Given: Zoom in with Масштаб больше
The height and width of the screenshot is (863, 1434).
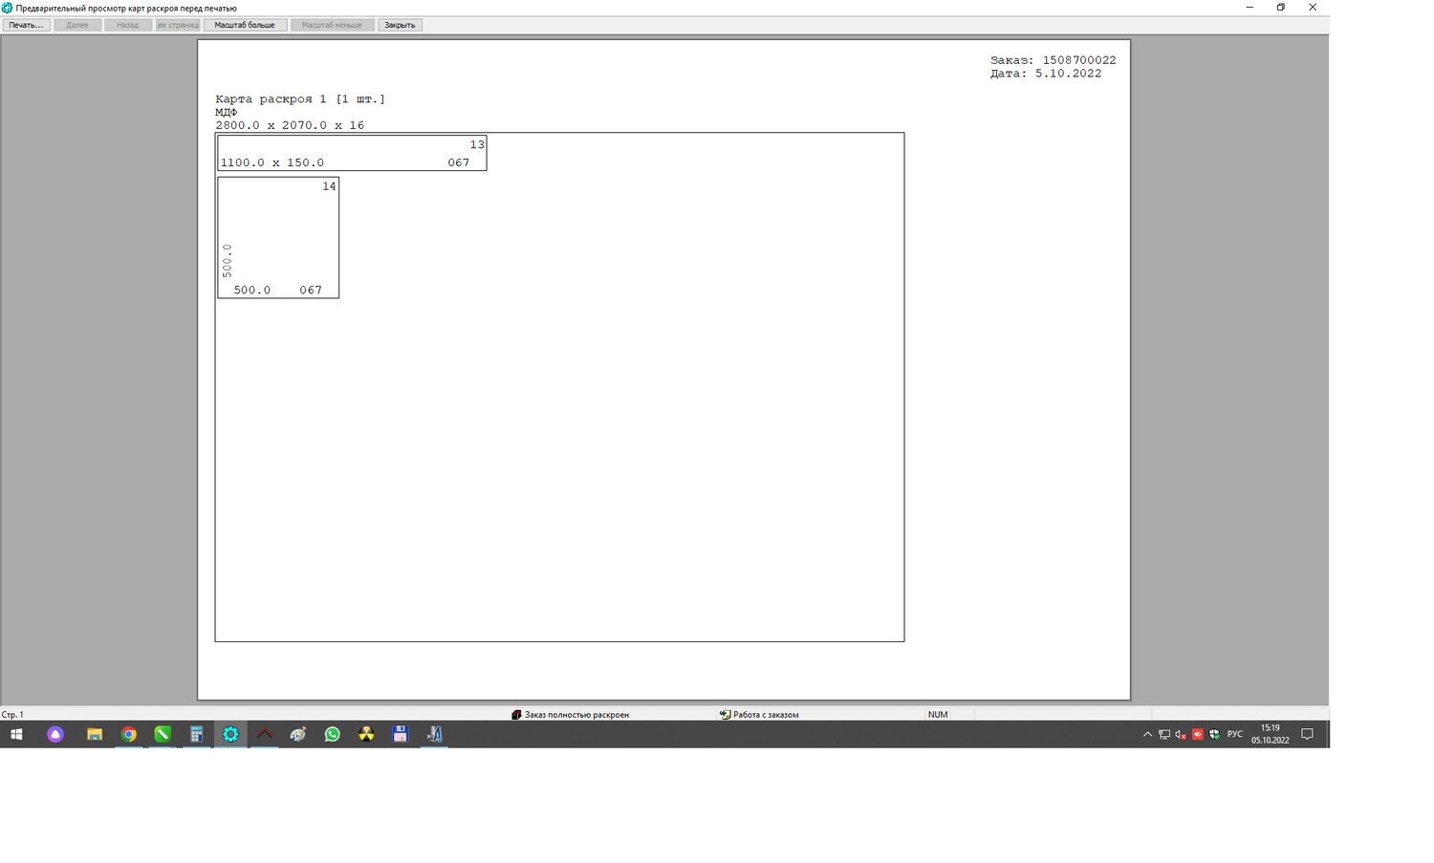Looking at the screenshot, I should pyautogui.click(x=245, y=25).
